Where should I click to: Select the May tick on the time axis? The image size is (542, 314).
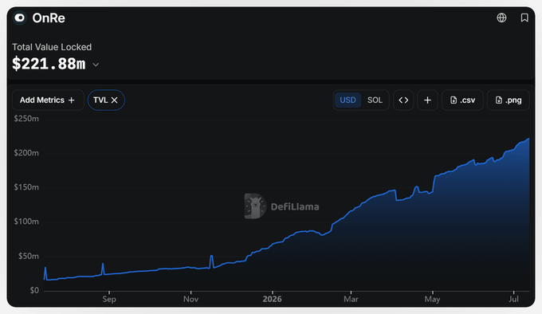(433, 299)
